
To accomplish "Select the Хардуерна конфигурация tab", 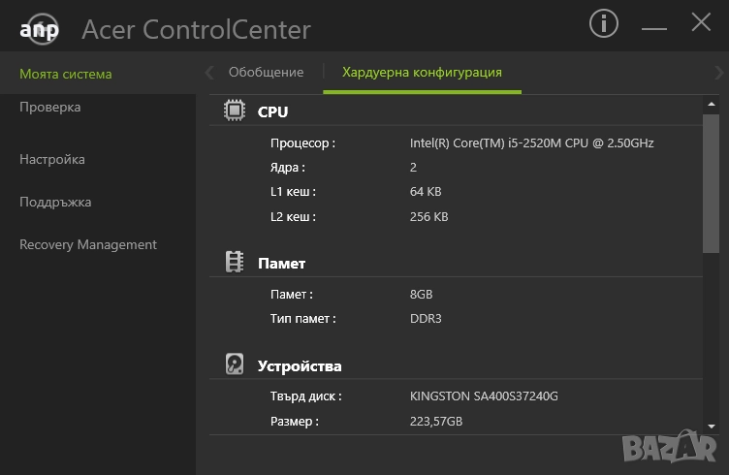I will click(x=422, y=73).
